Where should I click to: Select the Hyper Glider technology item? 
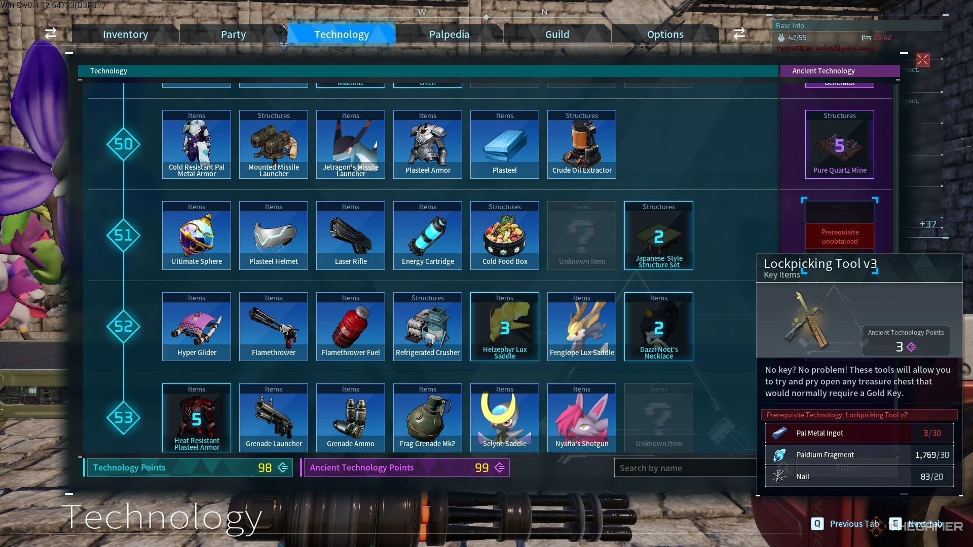coord(197,326)
